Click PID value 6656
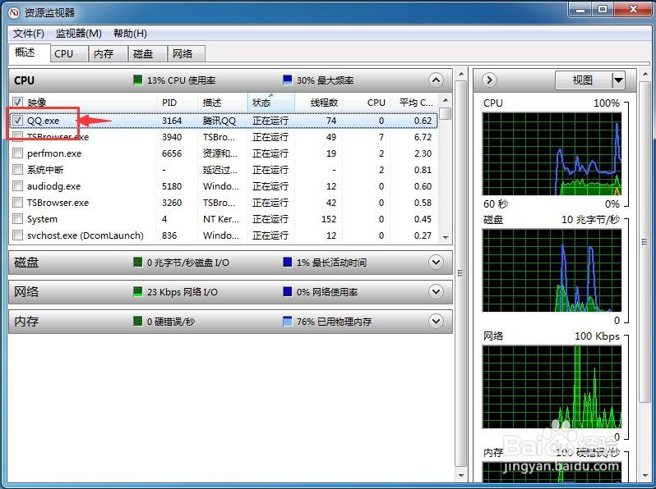The width and height of the screenshot is (656, 489). pyautogui.click(x=172, y=153)
